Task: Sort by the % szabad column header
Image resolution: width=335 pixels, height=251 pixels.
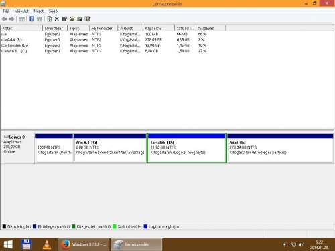Action: tap(211, 28)
